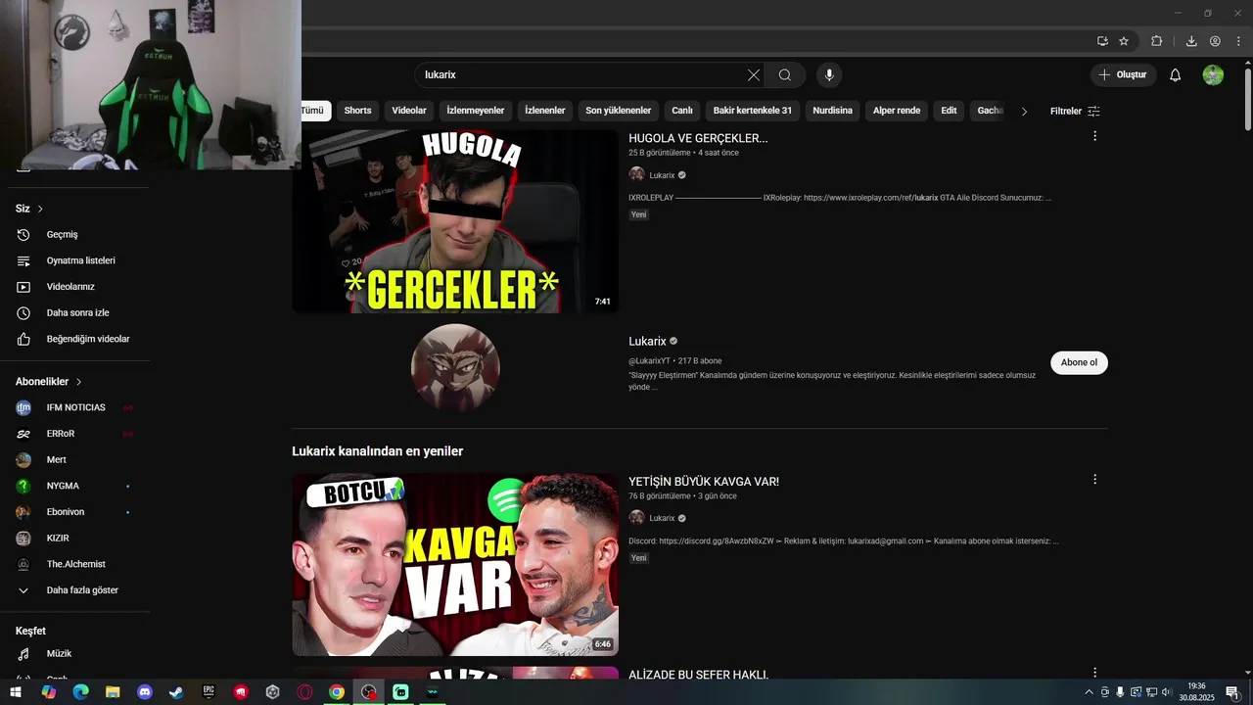
Task: Open the Filtreler filter options
Action: click(x=1075, y=111)
